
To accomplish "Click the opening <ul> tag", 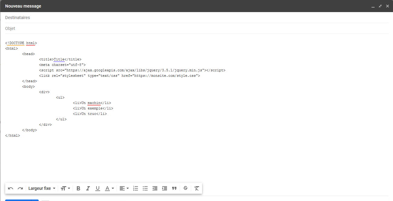I will 60,97.
